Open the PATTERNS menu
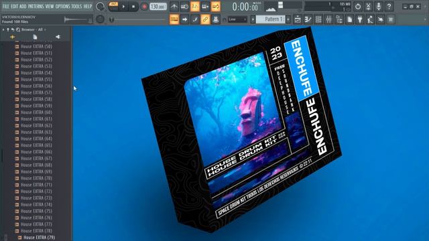This screenshot has width=429, height=241. pyautogui.click(x=36, y=6)
